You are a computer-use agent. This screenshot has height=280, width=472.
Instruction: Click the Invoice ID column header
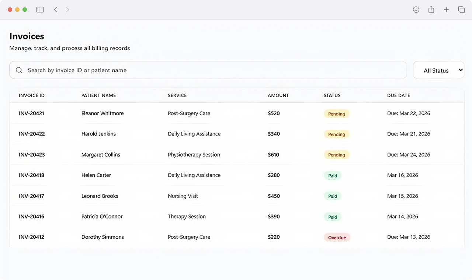click(x=32, y=95)
